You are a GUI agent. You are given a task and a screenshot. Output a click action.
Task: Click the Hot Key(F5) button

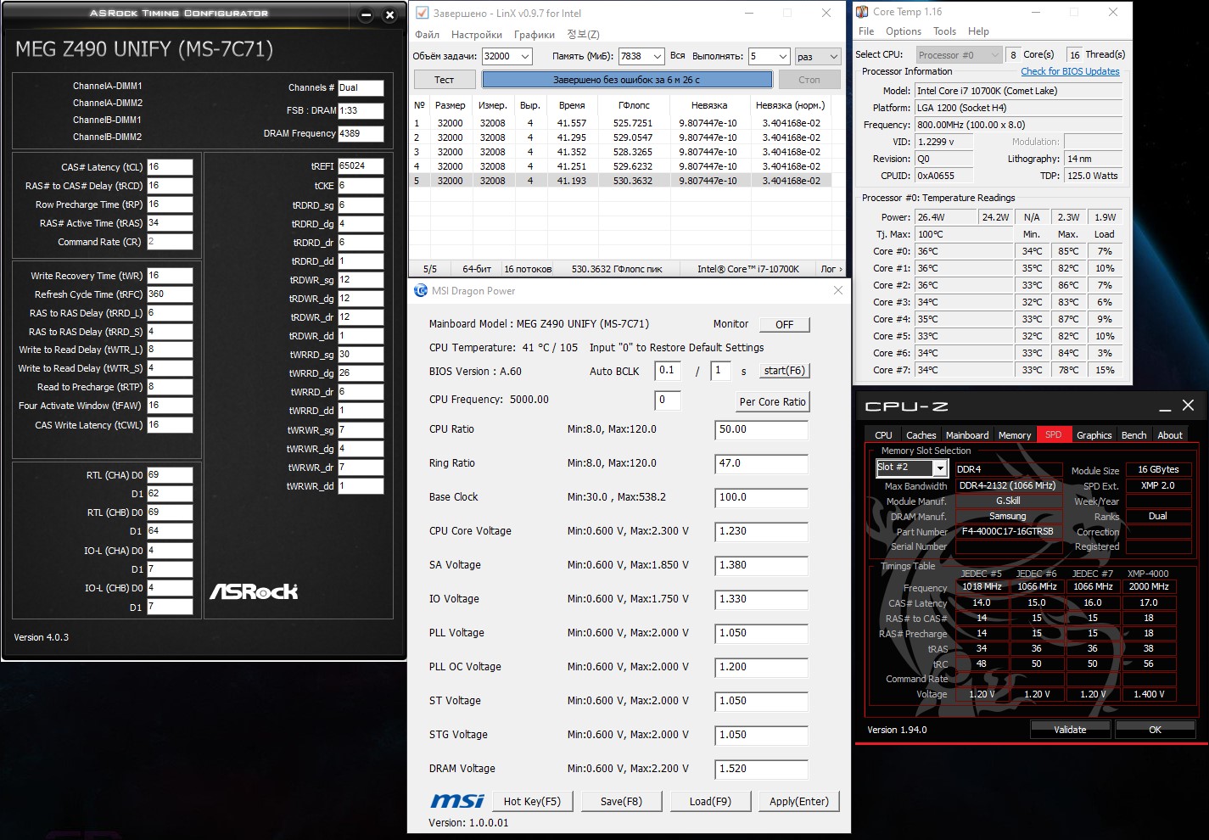tap(532, 801)
